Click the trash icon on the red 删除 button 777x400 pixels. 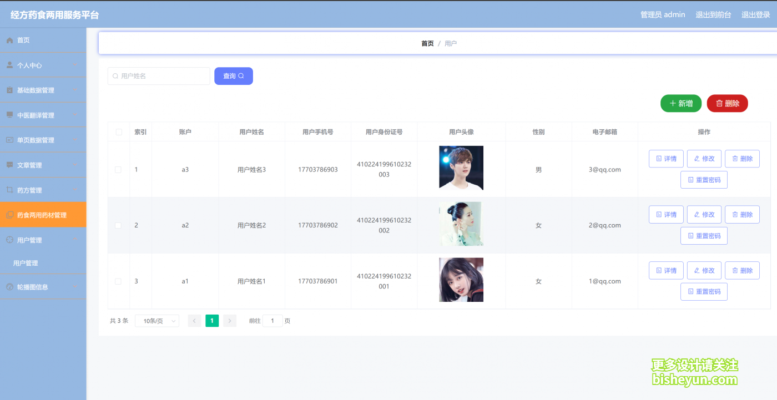click(x=719, y=103)
